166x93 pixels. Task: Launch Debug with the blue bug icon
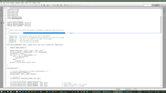[44, 5]
